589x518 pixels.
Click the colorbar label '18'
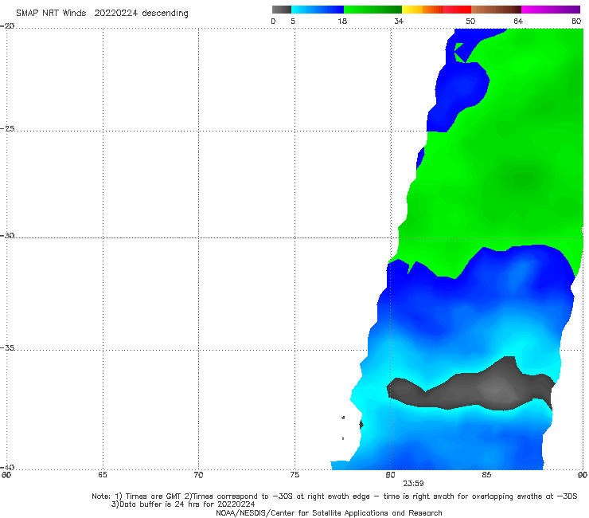click(x=342, y=22)
